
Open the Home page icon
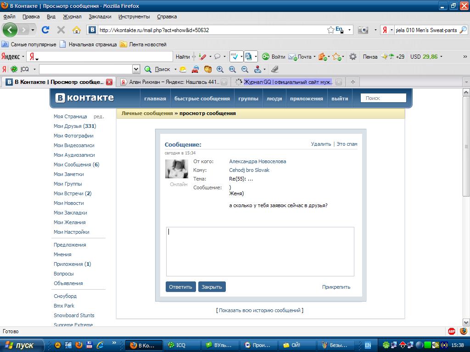pyautogui.click(x=77, y=30)
